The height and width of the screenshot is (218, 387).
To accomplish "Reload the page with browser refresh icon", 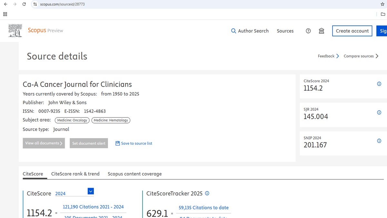I will click(24, 4).
